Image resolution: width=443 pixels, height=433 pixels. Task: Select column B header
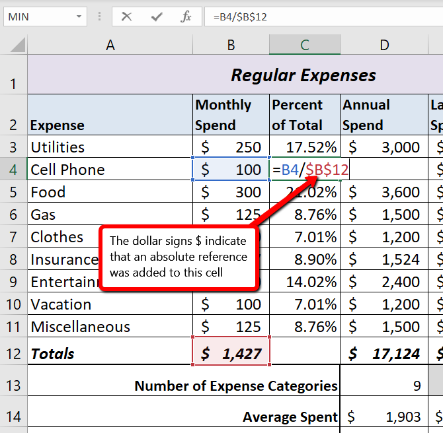coord(231,45)
